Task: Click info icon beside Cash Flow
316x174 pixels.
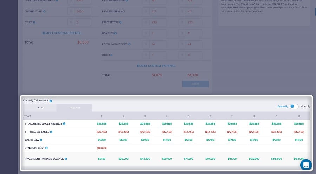Action: (41, 140)
